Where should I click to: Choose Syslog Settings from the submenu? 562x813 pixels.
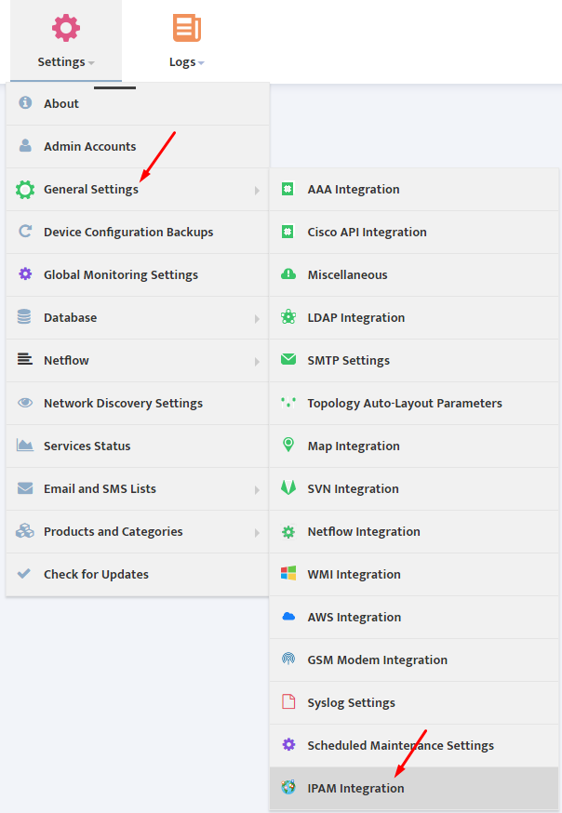point(414,702)
